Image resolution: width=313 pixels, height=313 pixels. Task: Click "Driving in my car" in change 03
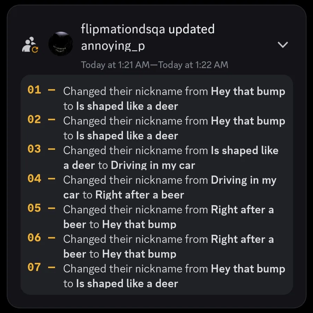click(153, 165)
